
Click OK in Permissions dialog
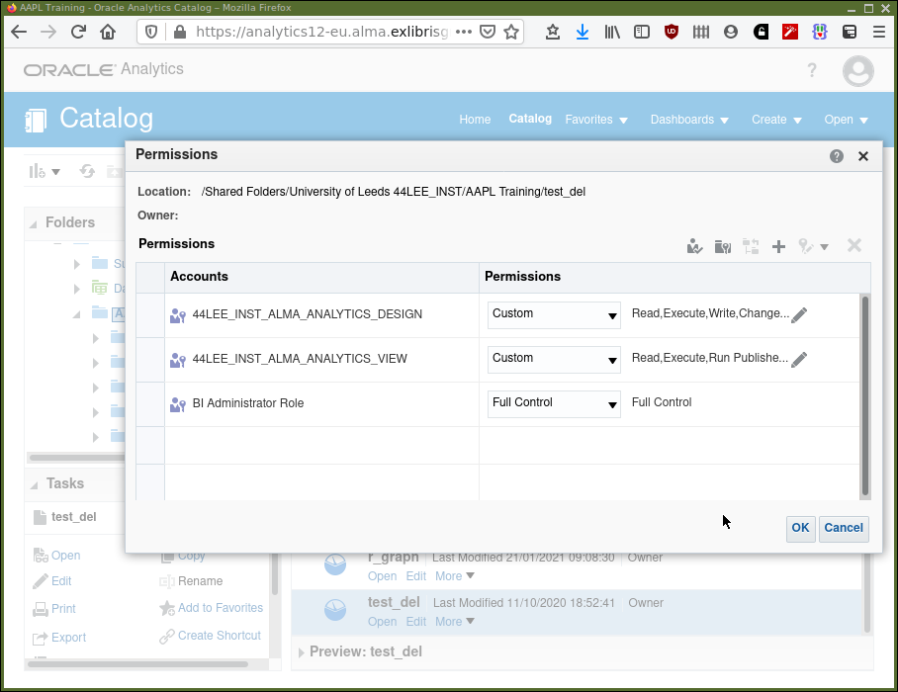pyautogui.click(x=800, y=528)
